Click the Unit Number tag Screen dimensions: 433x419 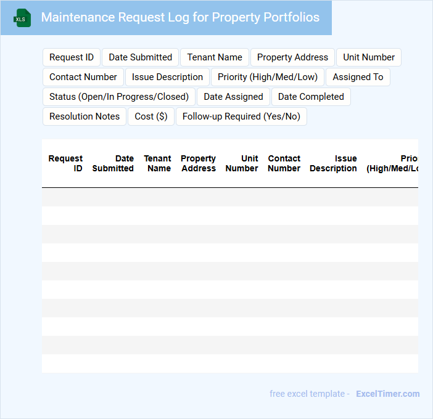(369, 57)
